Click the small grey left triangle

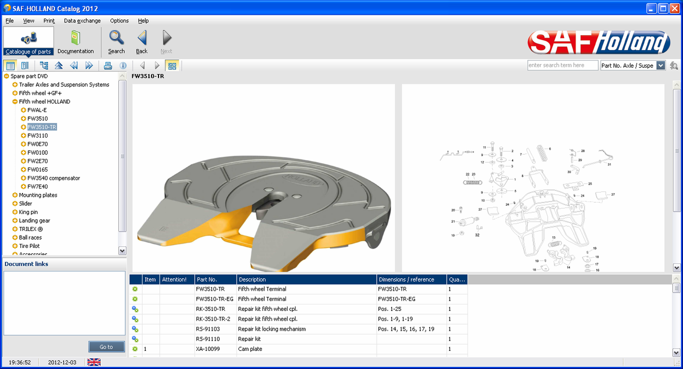click(x=142, y=66)
